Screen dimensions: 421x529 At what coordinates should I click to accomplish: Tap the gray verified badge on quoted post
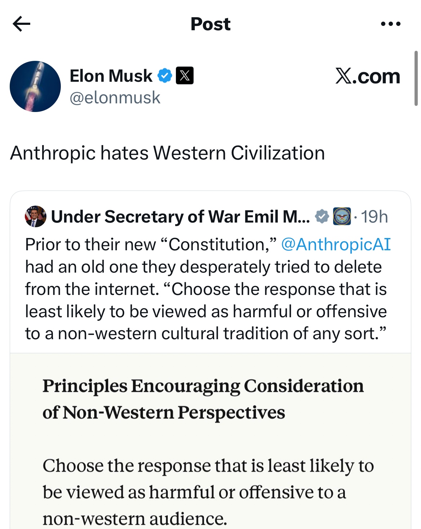pos(322,216)
